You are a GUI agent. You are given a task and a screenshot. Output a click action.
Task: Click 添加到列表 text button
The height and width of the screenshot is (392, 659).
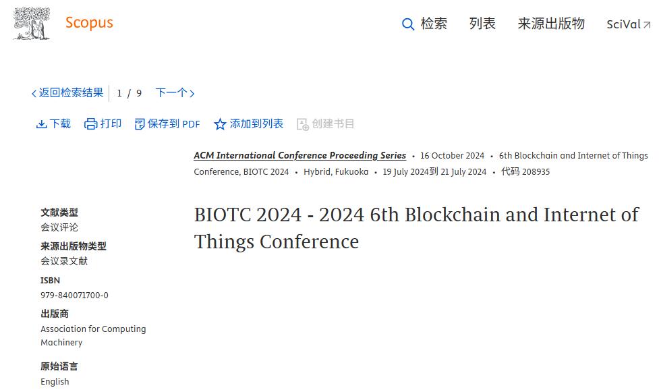click(256, 123)
